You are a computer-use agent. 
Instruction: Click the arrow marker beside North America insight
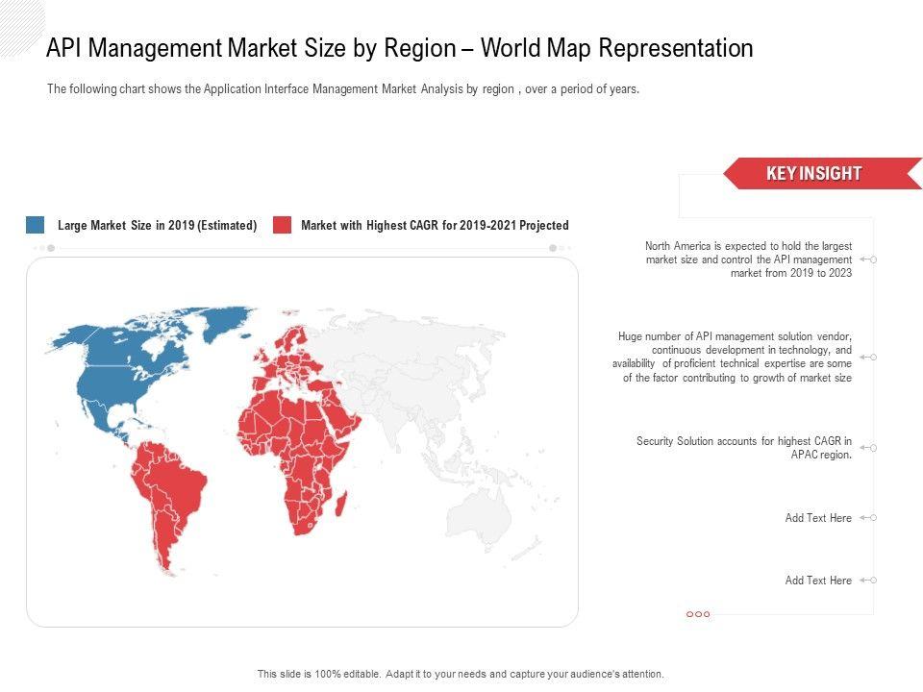867,259
